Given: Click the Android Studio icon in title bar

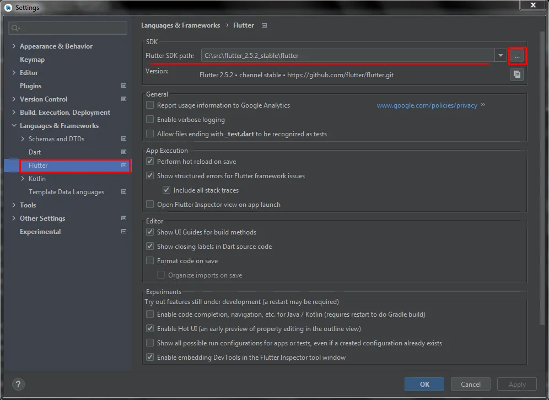Looking at the screenshot, I should point(8,7).
